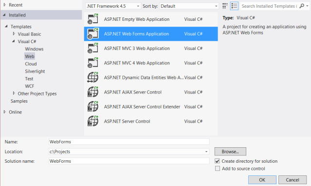Screen dimensions: 311x186
Task: Collapse the Installed section
Action: [4, 15]
